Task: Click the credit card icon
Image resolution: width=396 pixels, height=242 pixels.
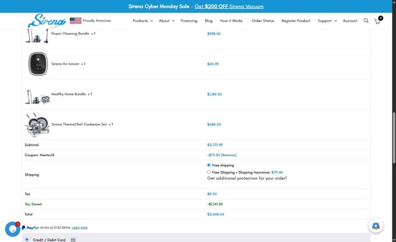Action: (x=73, y=240)
